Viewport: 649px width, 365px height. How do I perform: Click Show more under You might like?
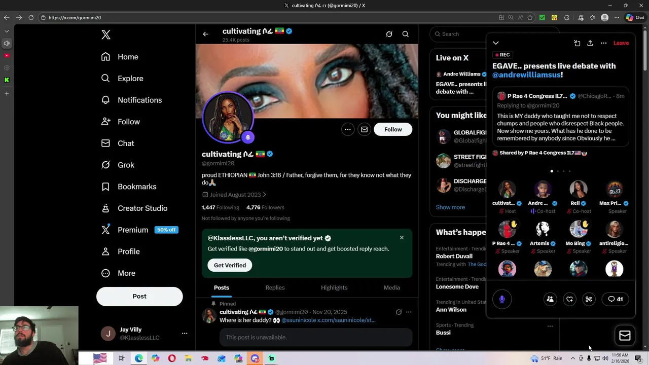click(x=450, y=207)
